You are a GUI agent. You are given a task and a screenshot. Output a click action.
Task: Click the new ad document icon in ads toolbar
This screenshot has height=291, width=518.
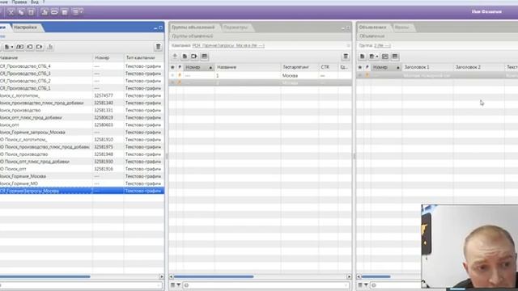[x=363, y=57]
